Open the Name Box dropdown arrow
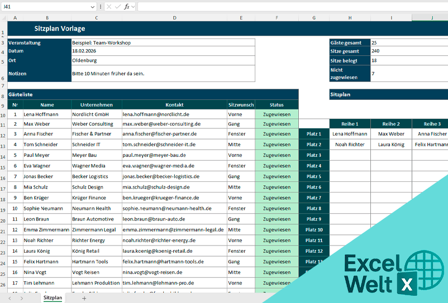The image size is (448, 303). coord(92,7)
